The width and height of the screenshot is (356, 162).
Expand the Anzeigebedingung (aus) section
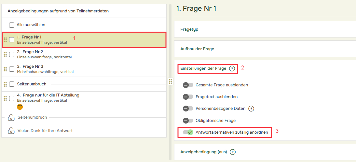coord(265,152)
